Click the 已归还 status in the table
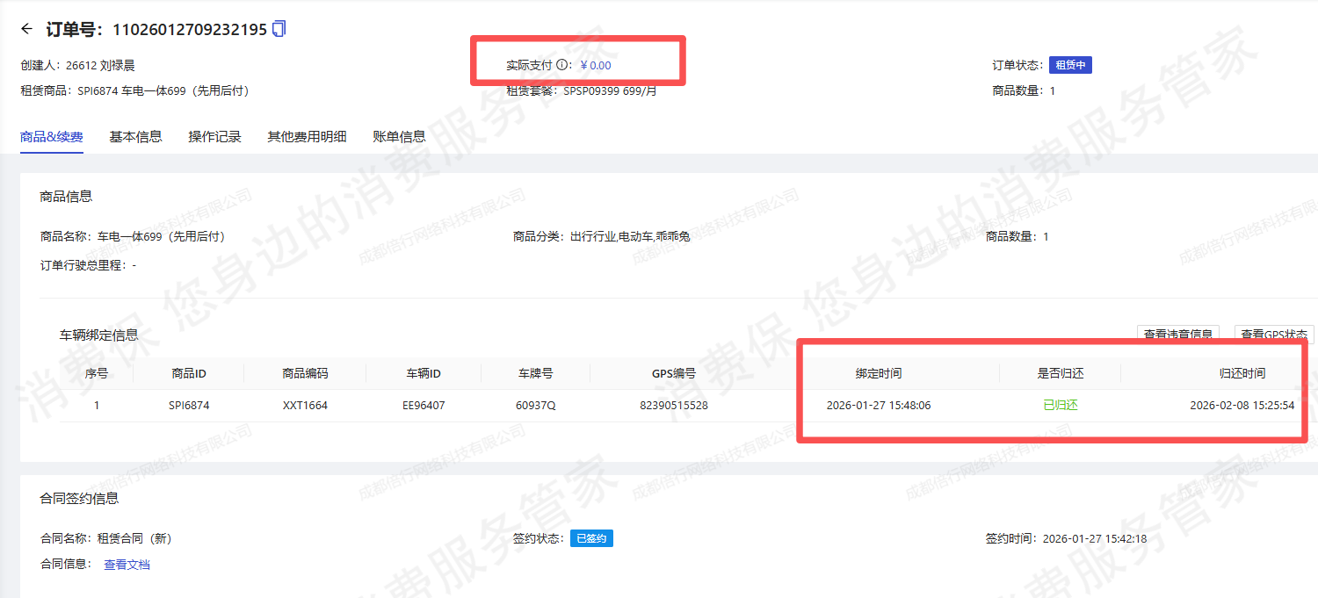Viewport: 1318px width, 598px height. coord(1060,406)
